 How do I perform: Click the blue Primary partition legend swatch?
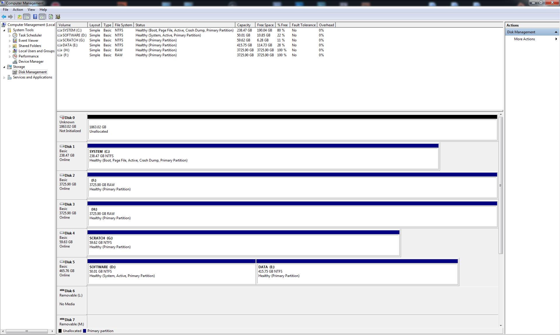[x=85, y=331]
